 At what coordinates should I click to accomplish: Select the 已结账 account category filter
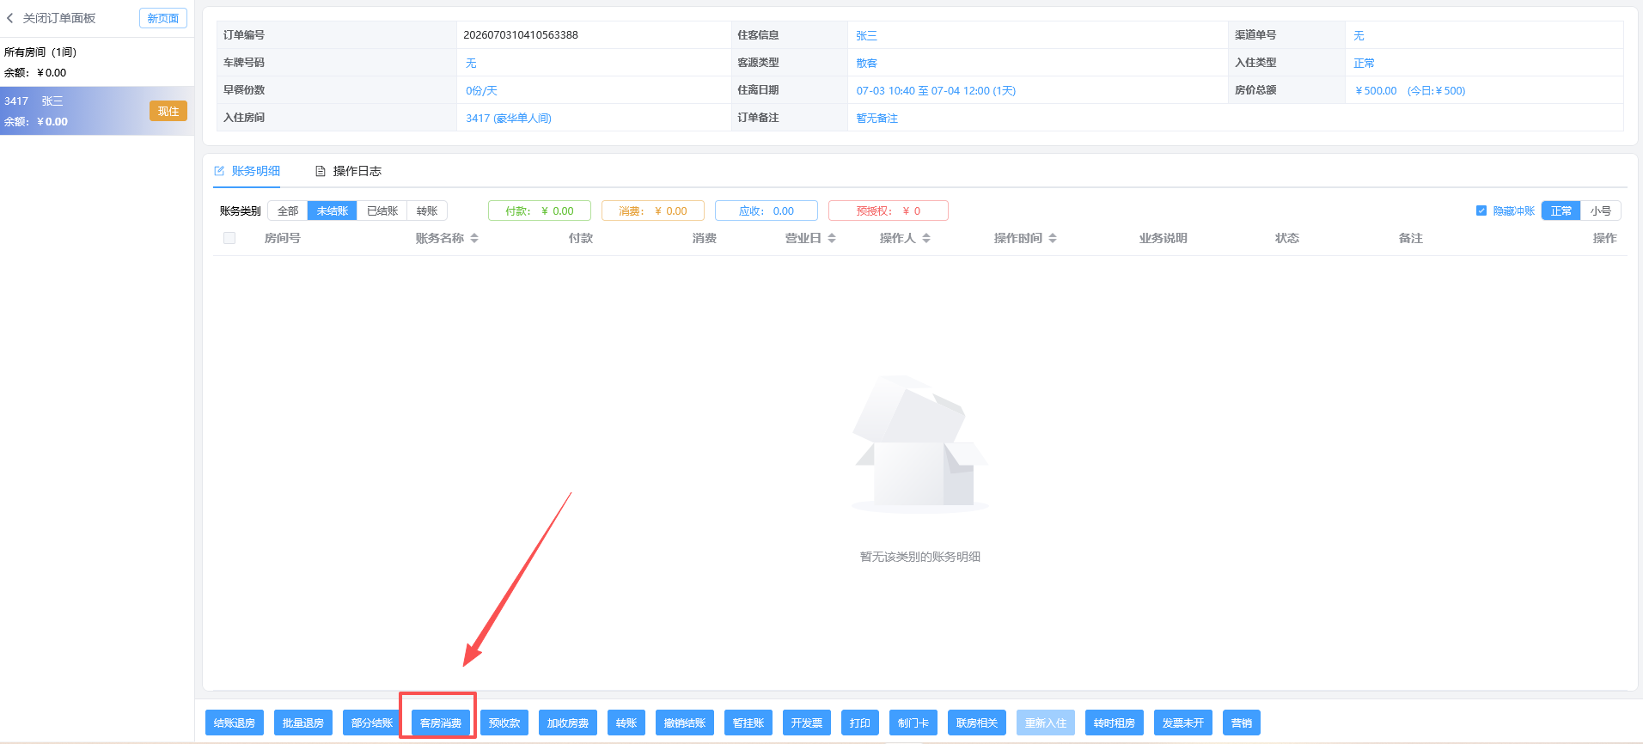[382, 210]
